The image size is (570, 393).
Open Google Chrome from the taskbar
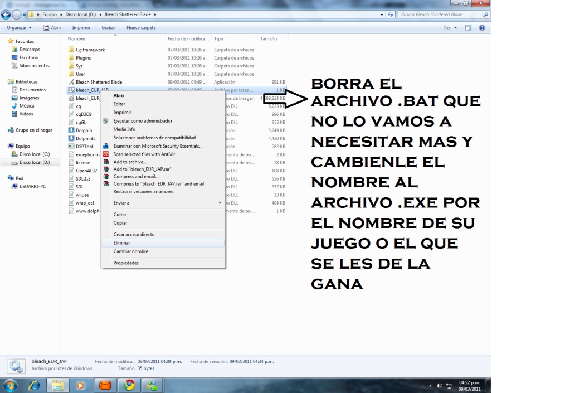pyautogui.click(x=129, y=385)
